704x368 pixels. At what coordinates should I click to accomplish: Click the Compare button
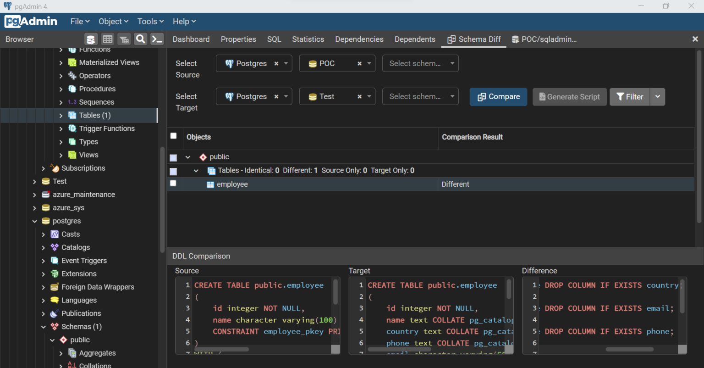498,97
